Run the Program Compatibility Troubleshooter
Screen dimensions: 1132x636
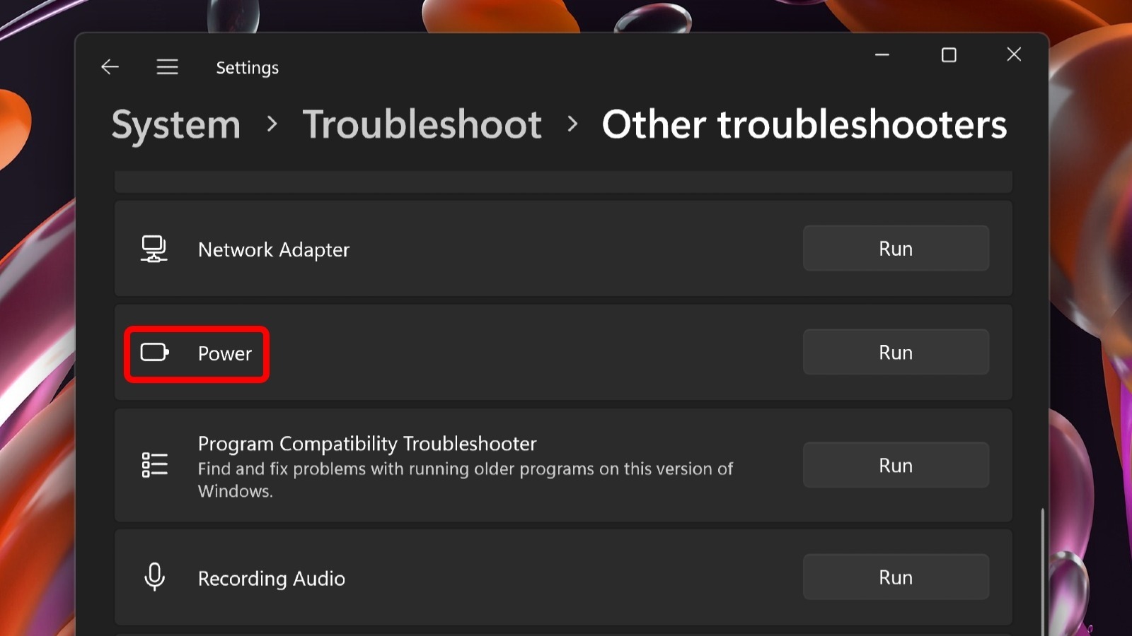point(895,465)
